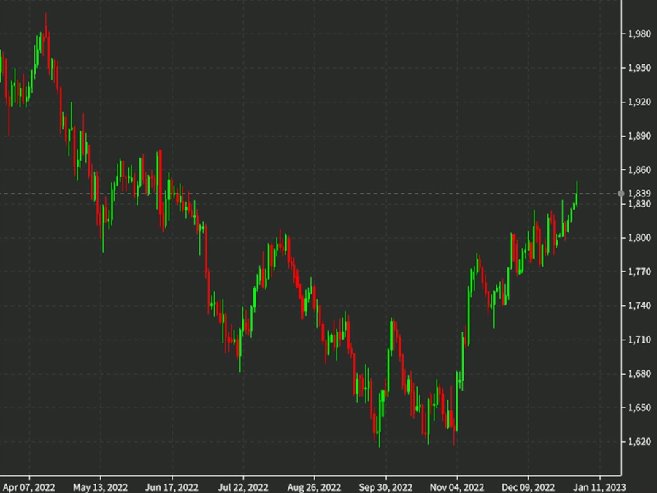Click the May 13, 2022 date label
This screenshot has width=657, height=493.
click(103, 486)
